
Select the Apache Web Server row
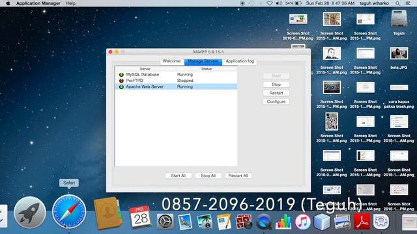(x=176, y=86)
